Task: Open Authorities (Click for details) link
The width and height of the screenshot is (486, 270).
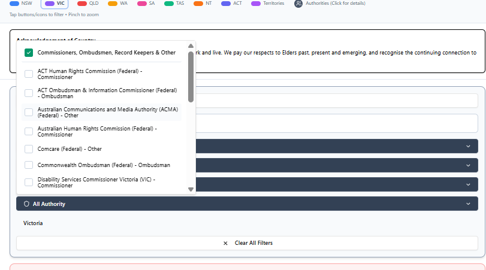Action: (336, 4)
